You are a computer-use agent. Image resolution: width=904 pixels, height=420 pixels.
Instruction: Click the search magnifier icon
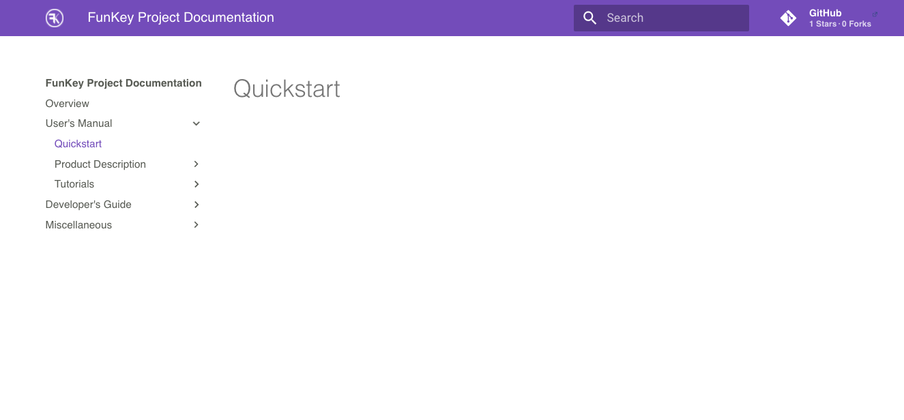590,18
